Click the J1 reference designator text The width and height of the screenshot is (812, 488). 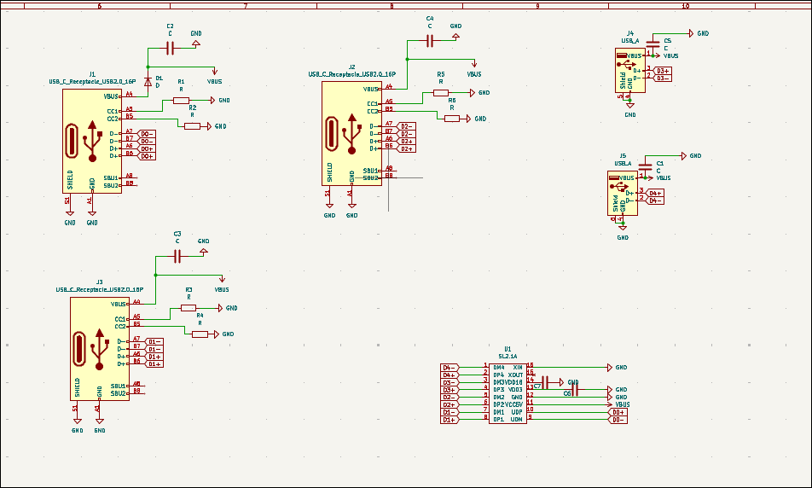(92, 75)
